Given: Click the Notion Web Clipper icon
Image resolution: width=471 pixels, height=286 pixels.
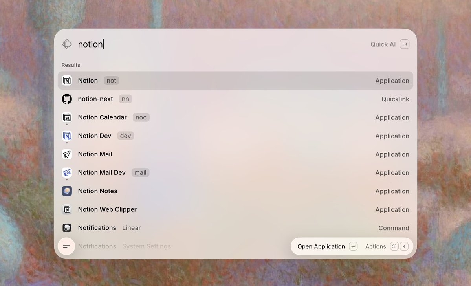Looking at the screenshot, I should point(67,209).
